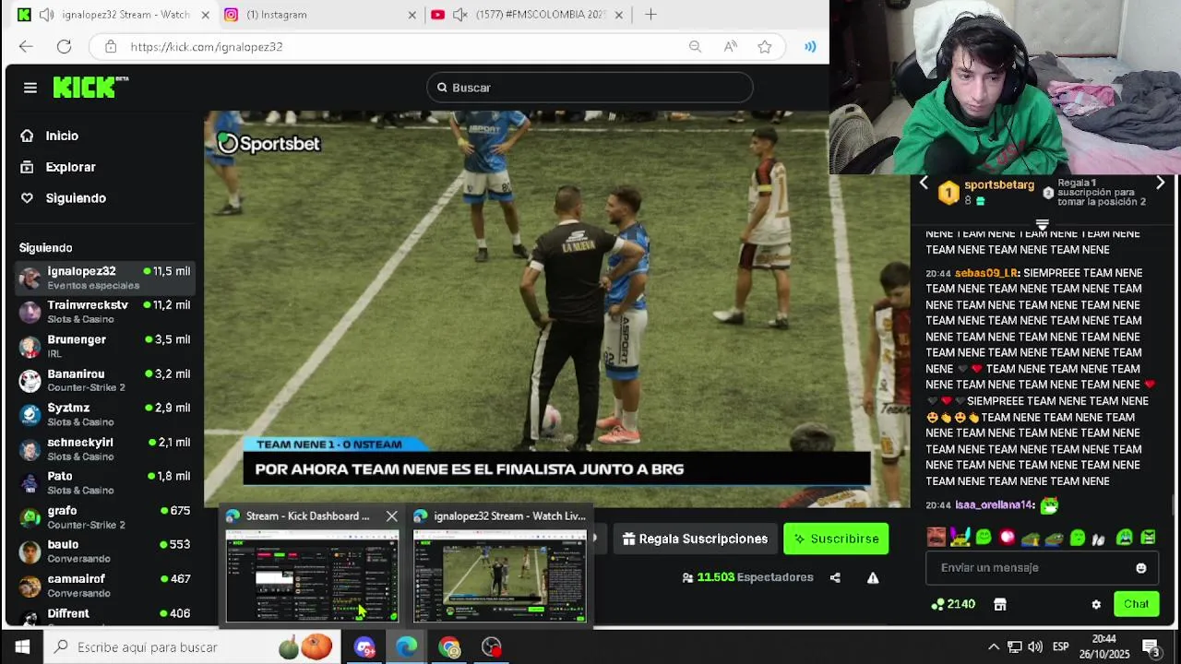Open ignalopez32 Stream window preview thumbnail
This screenshot has width=1181, height=664.
[x=499, y=576]
